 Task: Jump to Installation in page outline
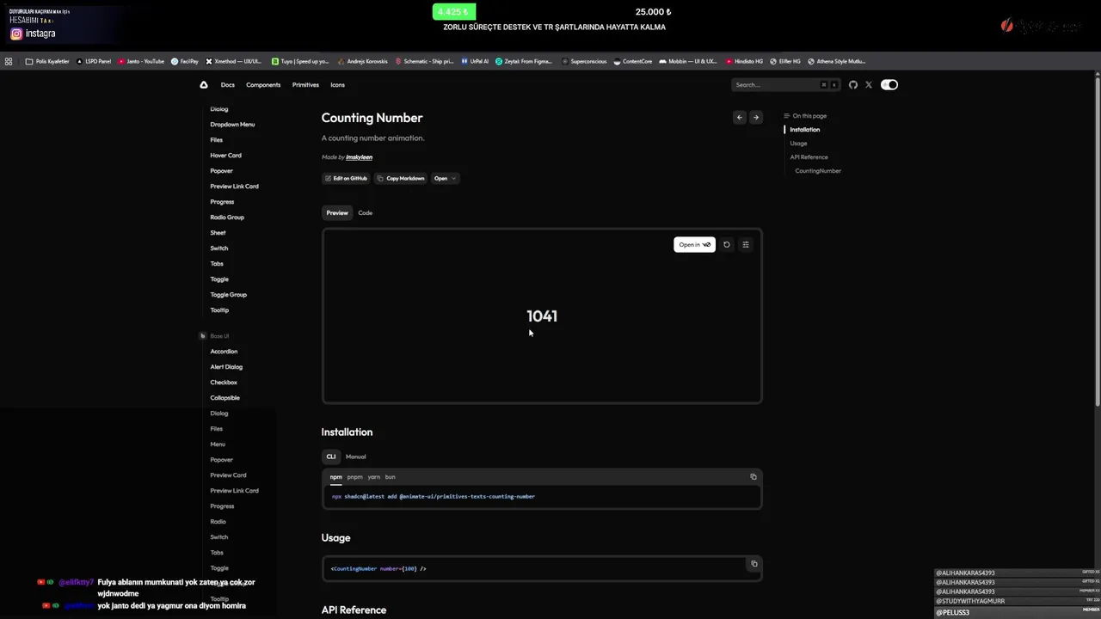point(804,129)
